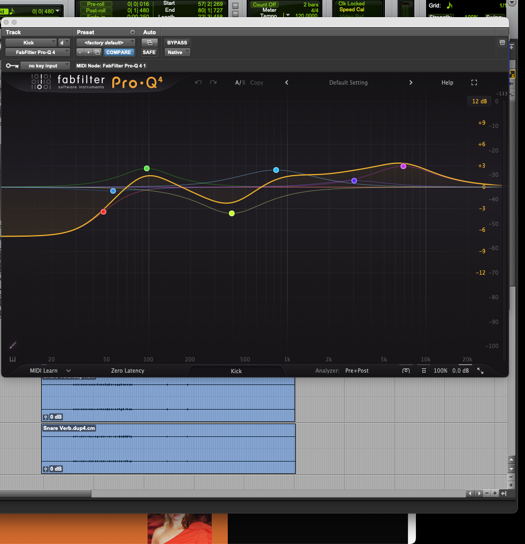525x544 pixels.
Task: Open the Preset menu round arrow
Action: [132, 32]
